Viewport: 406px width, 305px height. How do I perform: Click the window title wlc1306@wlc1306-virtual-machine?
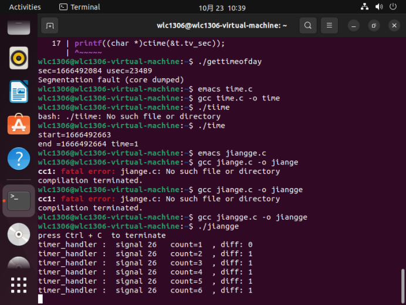(222, 25)
